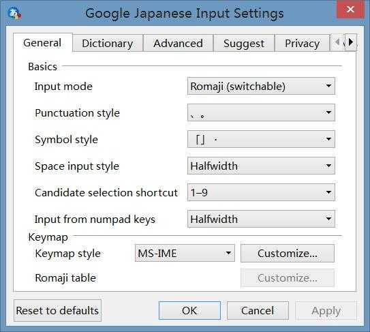Viewport: 370px width, 332px height.
Task: Close the settings dialog with X
Action: point(350,10)
